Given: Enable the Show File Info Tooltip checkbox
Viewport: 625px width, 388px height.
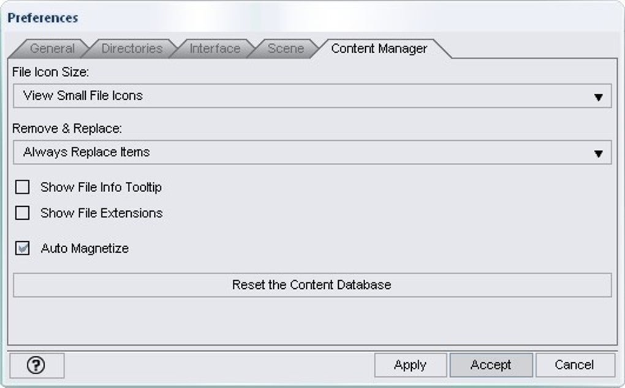Looking at the screenshot, I should (x=23, y=187).
